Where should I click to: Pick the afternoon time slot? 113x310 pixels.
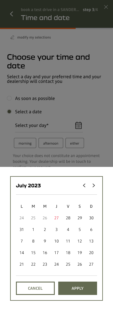[51, 143]
